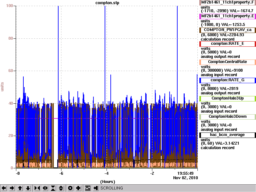Zoom in on the horizontal time axis
The image size is (256, 192).
click(37, 188)
